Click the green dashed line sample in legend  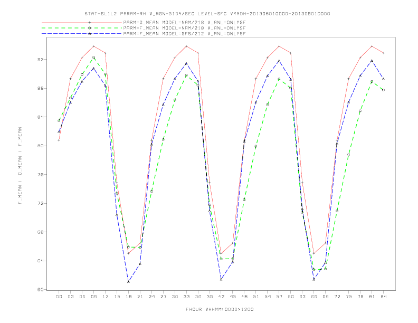click(82, 28)
